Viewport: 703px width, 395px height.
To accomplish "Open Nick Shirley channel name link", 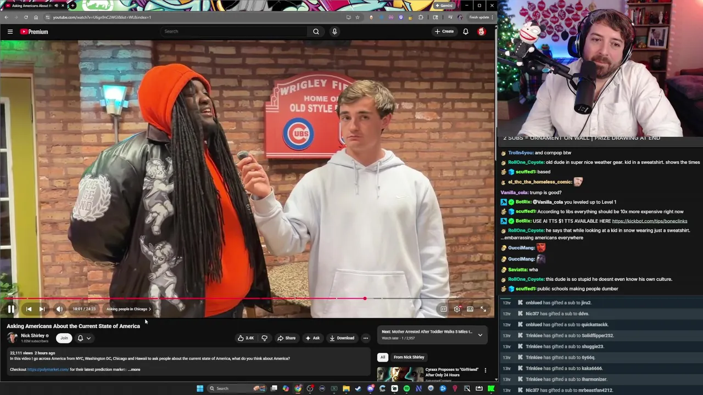I will tap(33, 336).
